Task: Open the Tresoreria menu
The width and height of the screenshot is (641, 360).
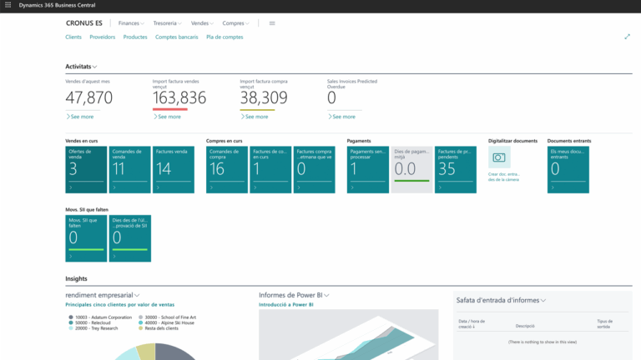Action: (x=167, y=23)
